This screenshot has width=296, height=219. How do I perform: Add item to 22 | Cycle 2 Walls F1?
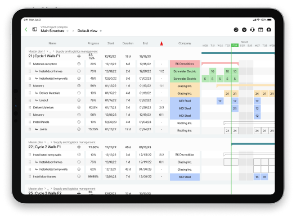(79, 147)
